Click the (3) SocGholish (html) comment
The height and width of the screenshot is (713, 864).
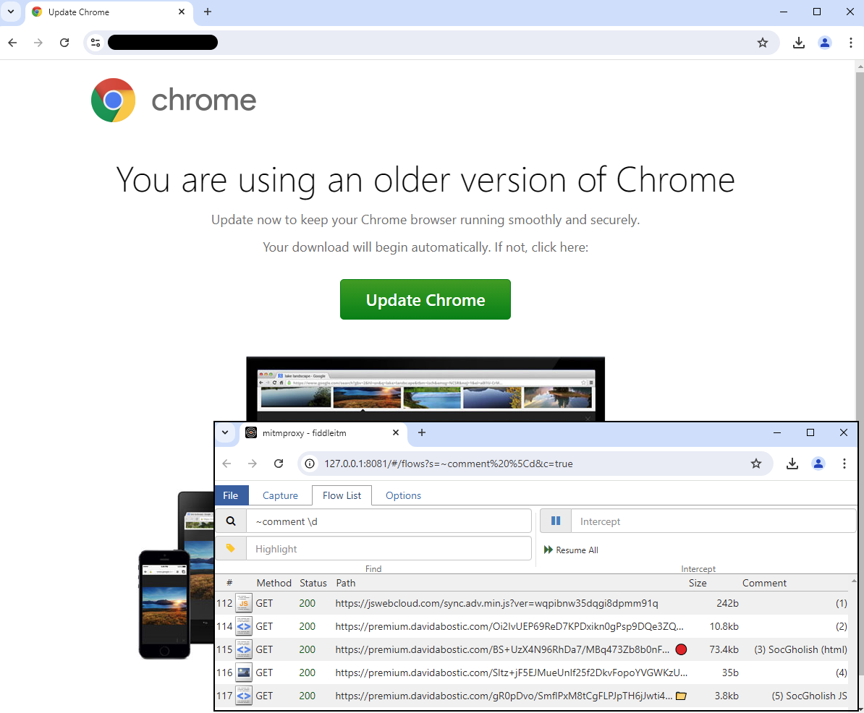(x=800, y=649)
